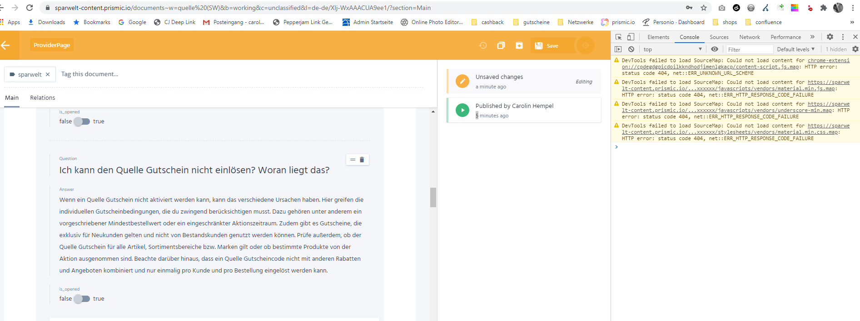Open the prismic.io bookmark
This screenshot has height=321, width=860.
618,22
